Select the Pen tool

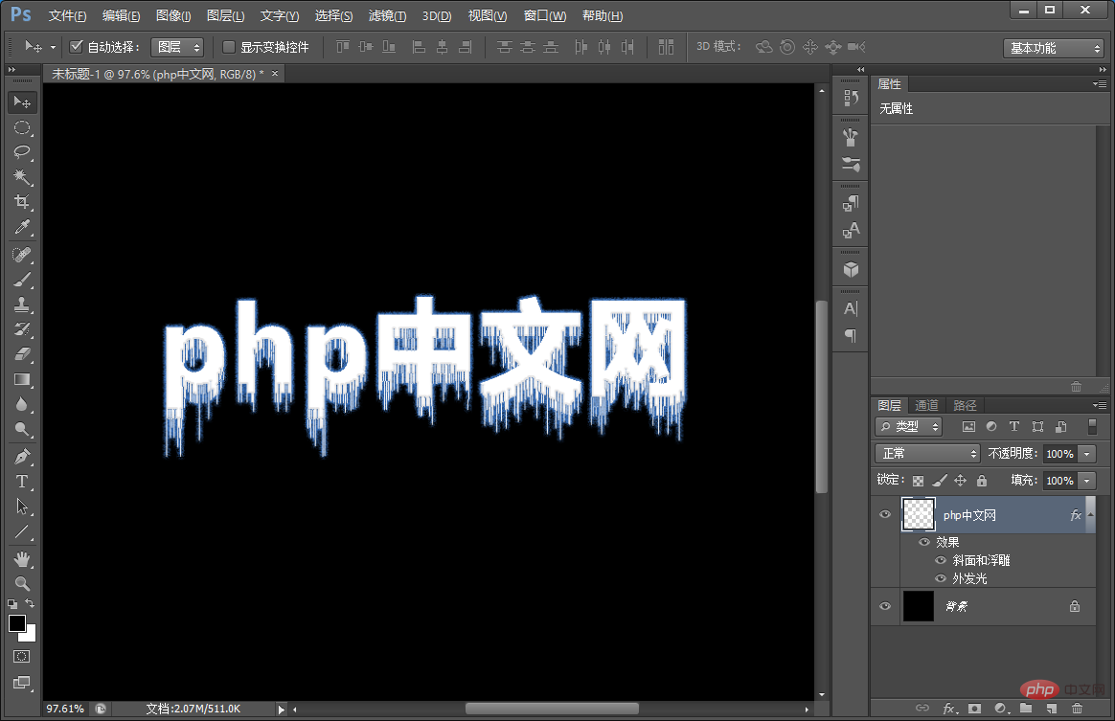click(x=22, y=457)
